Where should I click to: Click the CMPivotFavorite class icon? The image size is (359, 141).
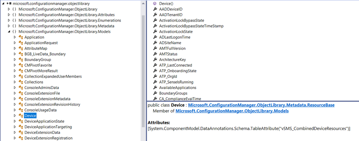point(21,65)
